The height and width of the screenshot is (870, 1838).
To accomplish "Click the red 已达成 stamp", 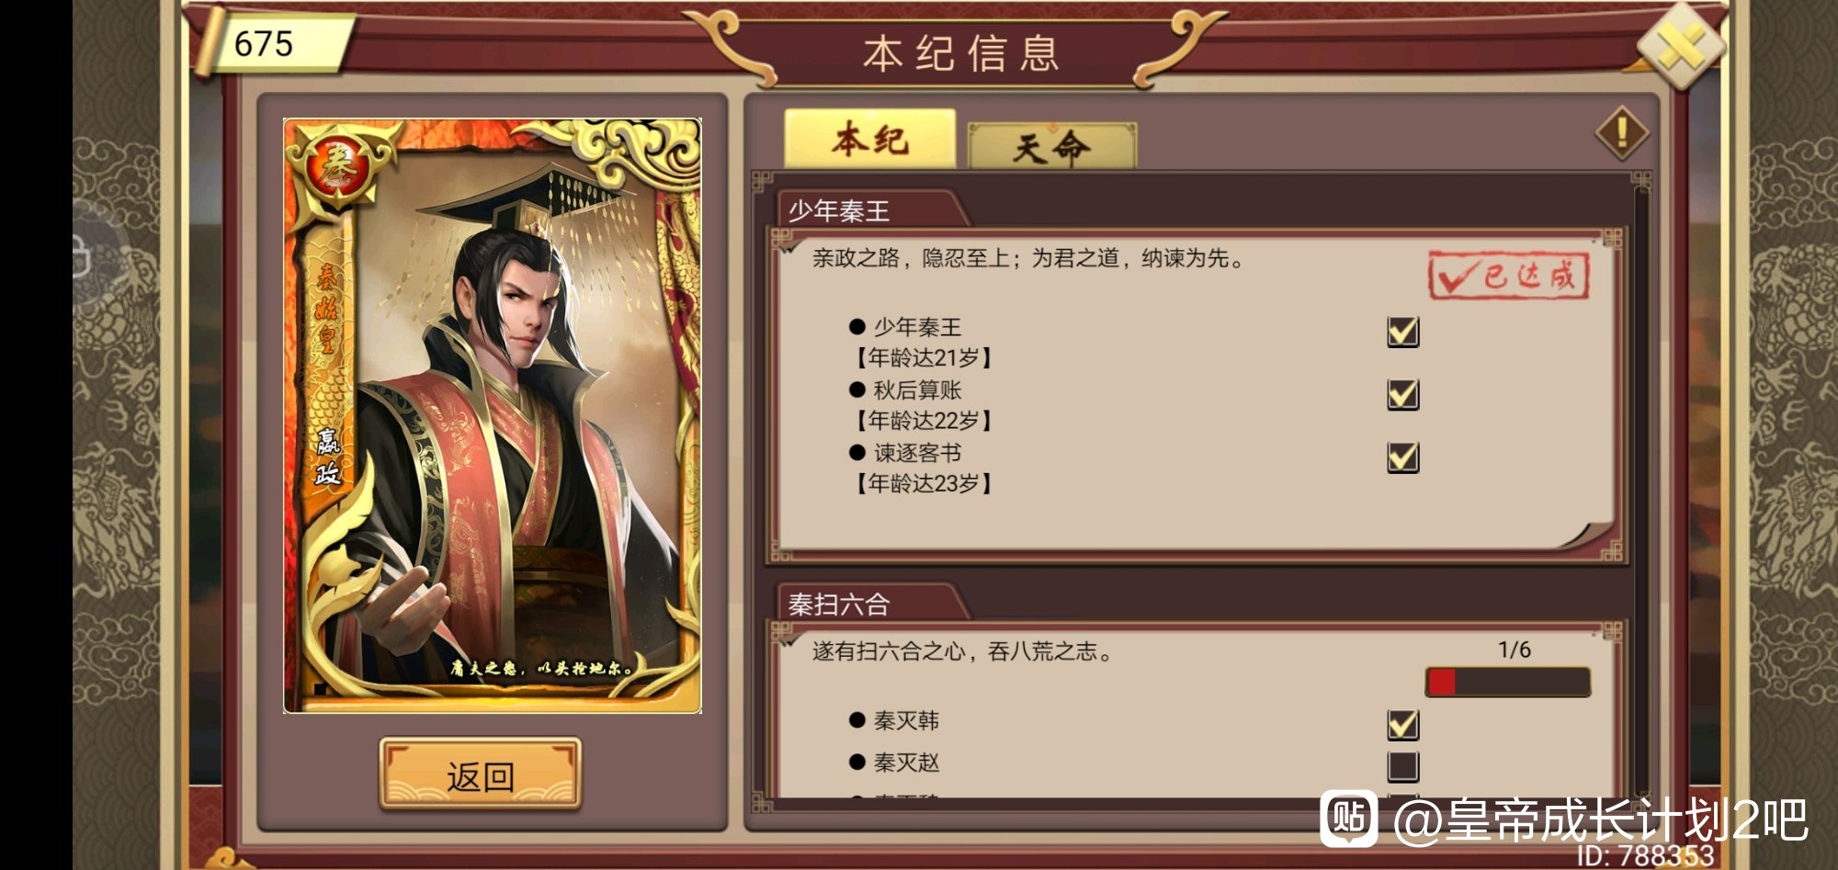I will [x=1508, y=275].
